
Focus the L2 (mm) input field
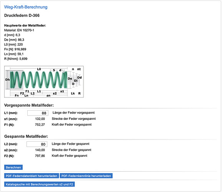37,144
